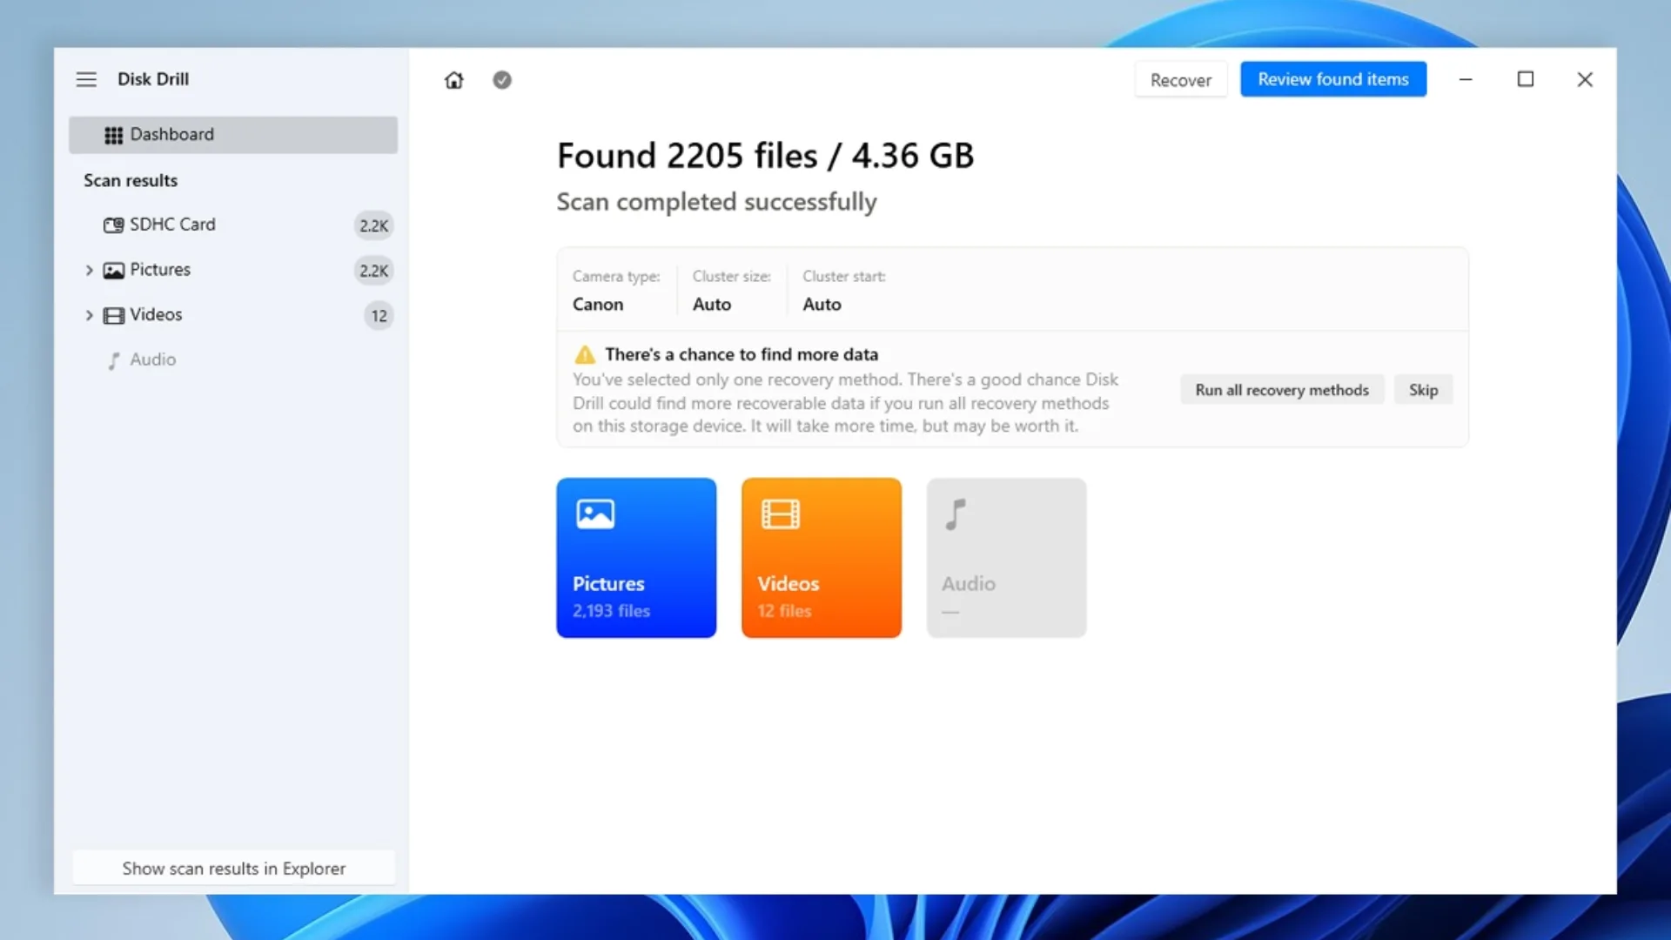Click the 'Disk Drill' app title
Viewport: 1671px width, 940px height.
click(153, 79)
